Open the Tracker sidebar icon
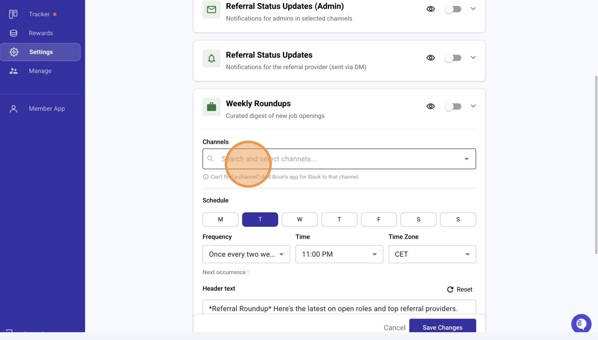Image resolution: width=598 pixels, height=340 pixels. click(13, 14)
